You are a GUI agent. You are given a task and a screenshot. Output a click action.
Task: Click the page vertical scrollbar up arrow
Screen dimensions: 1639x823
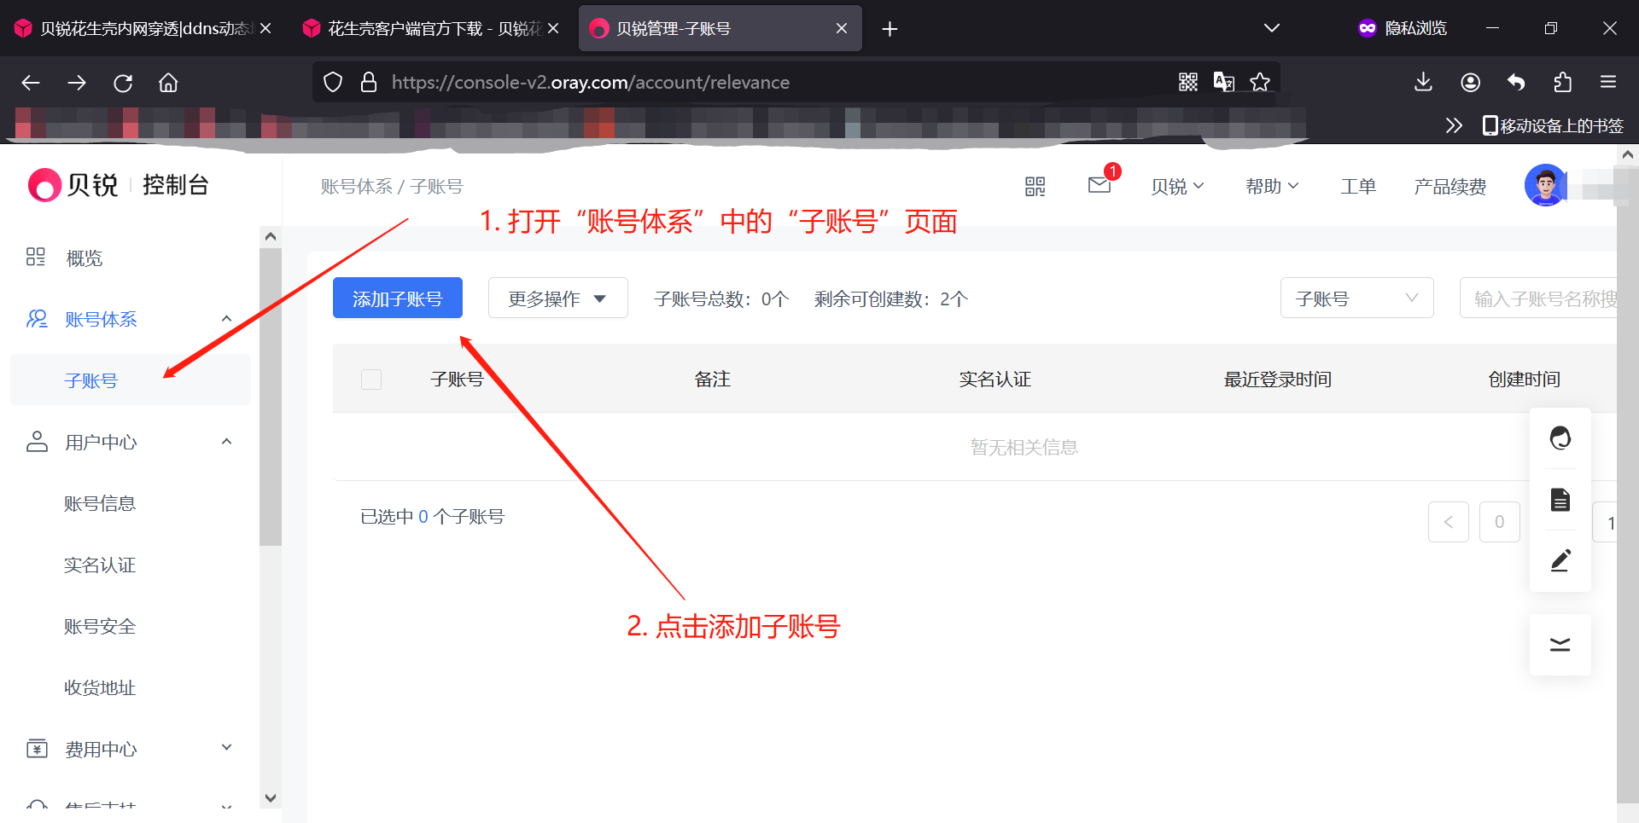[x=1628, y=154]
